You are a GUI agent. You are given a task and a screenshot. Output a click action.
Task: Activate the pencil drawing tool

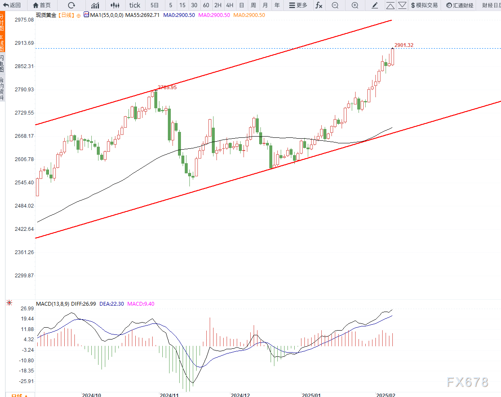pyautogui.click(x=375, y=5)
